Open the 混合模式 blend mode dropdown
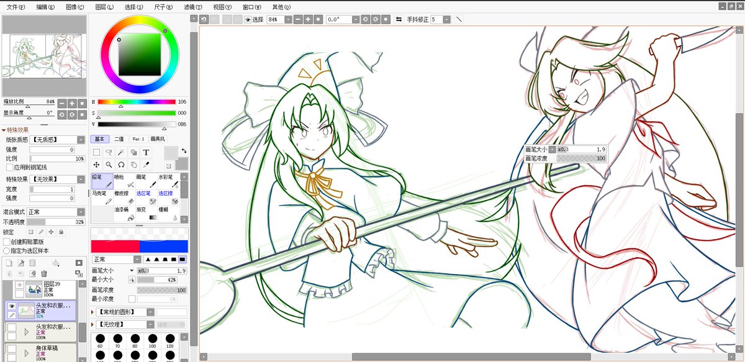Viewport: 745px width, 362px height. [81, 212]
